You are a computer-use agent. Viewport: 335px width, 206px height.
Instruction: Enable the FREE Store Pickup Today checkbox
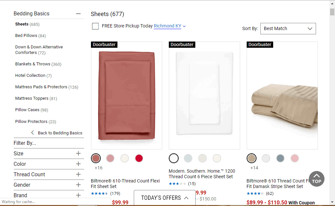[x=96, y=26]
